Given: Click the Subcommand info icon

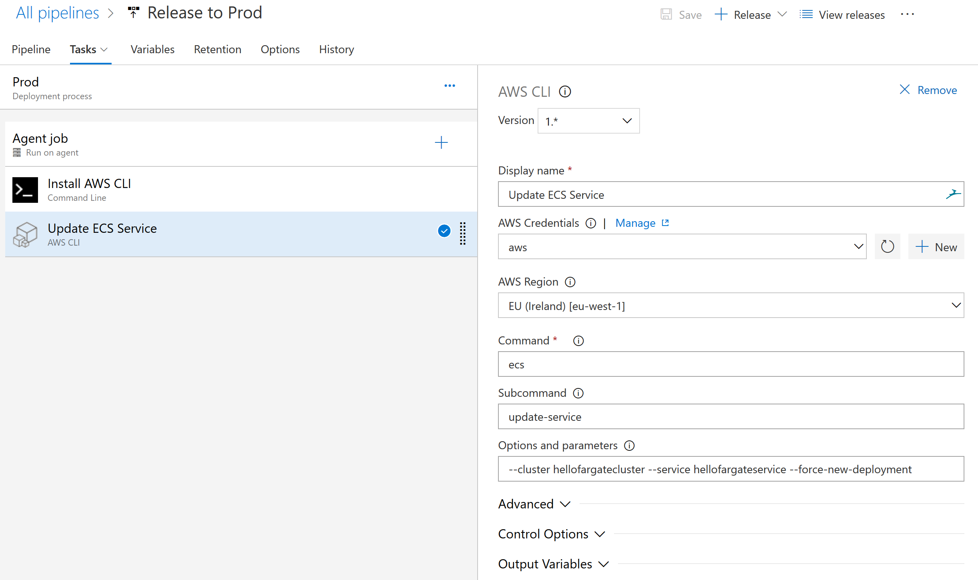Looking at the screenshot, I should pos(578,394).
